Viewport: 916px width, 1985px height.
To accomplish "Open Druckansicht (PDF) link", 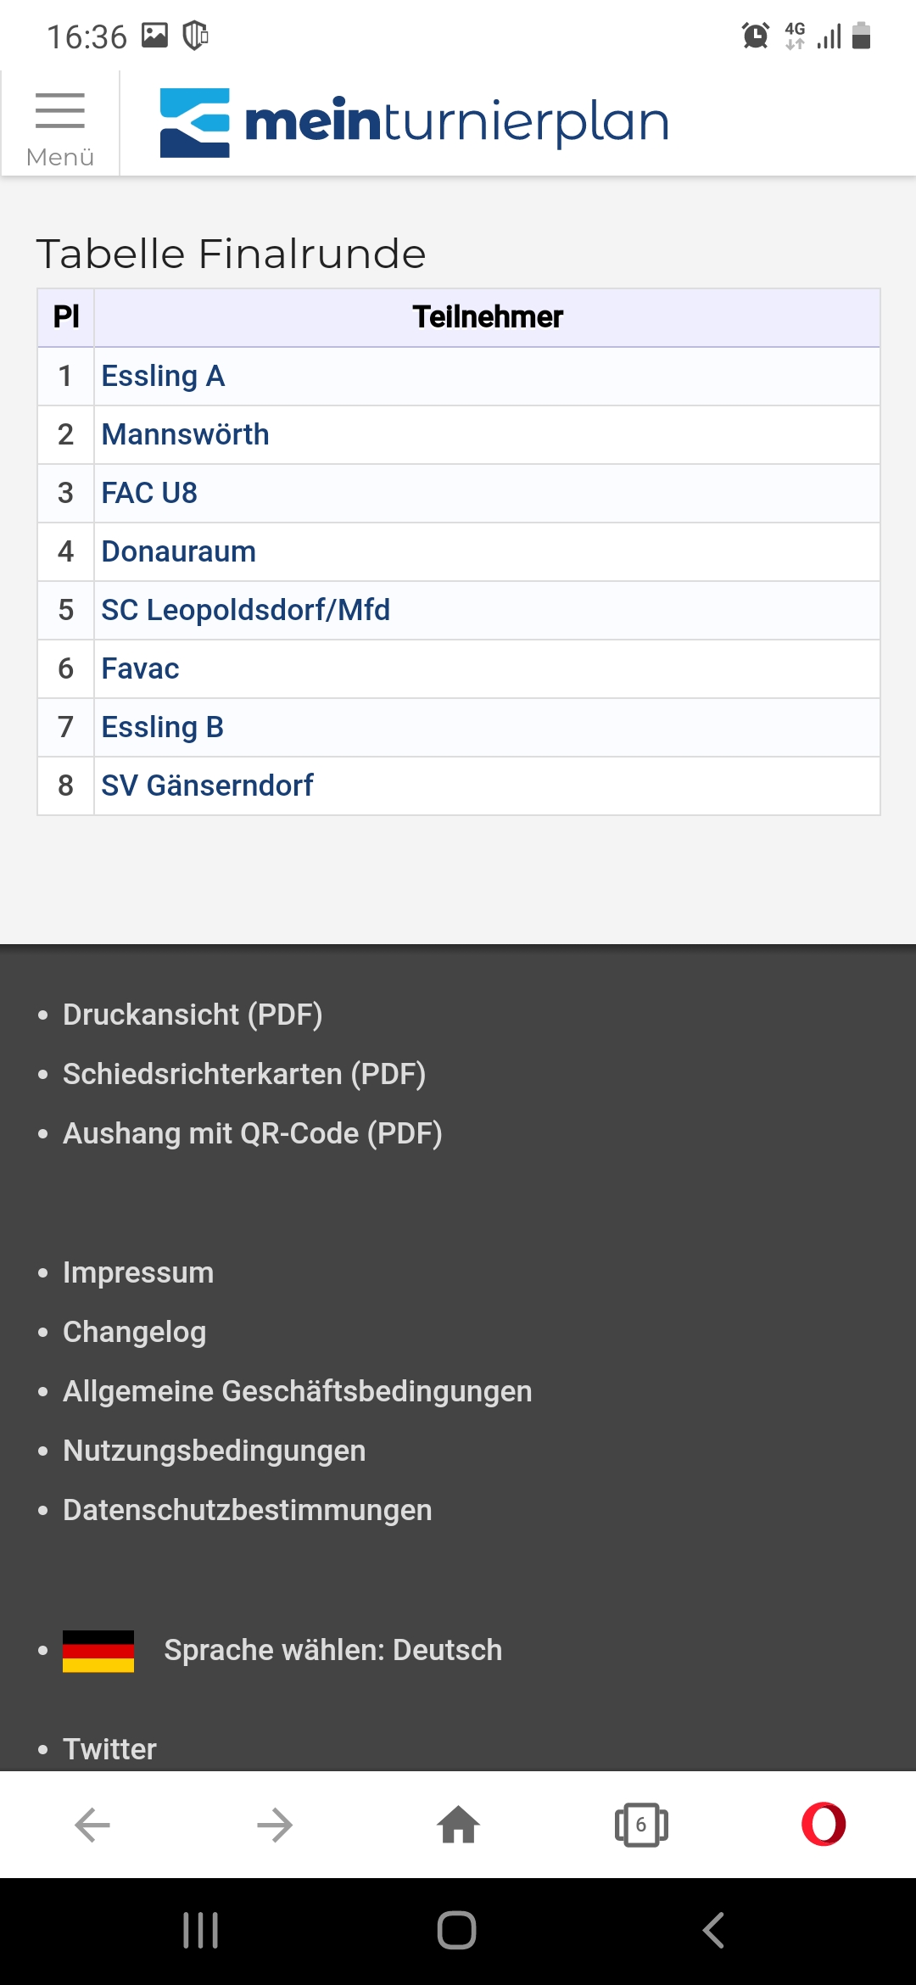I will tap(193, 1015).
